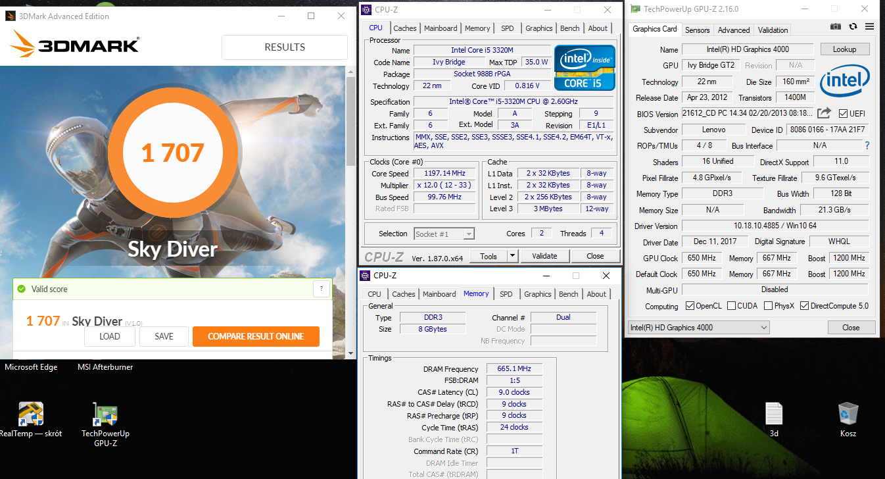
Task: Click the LOAD button in 3DMark
Action: coord(110,336)
